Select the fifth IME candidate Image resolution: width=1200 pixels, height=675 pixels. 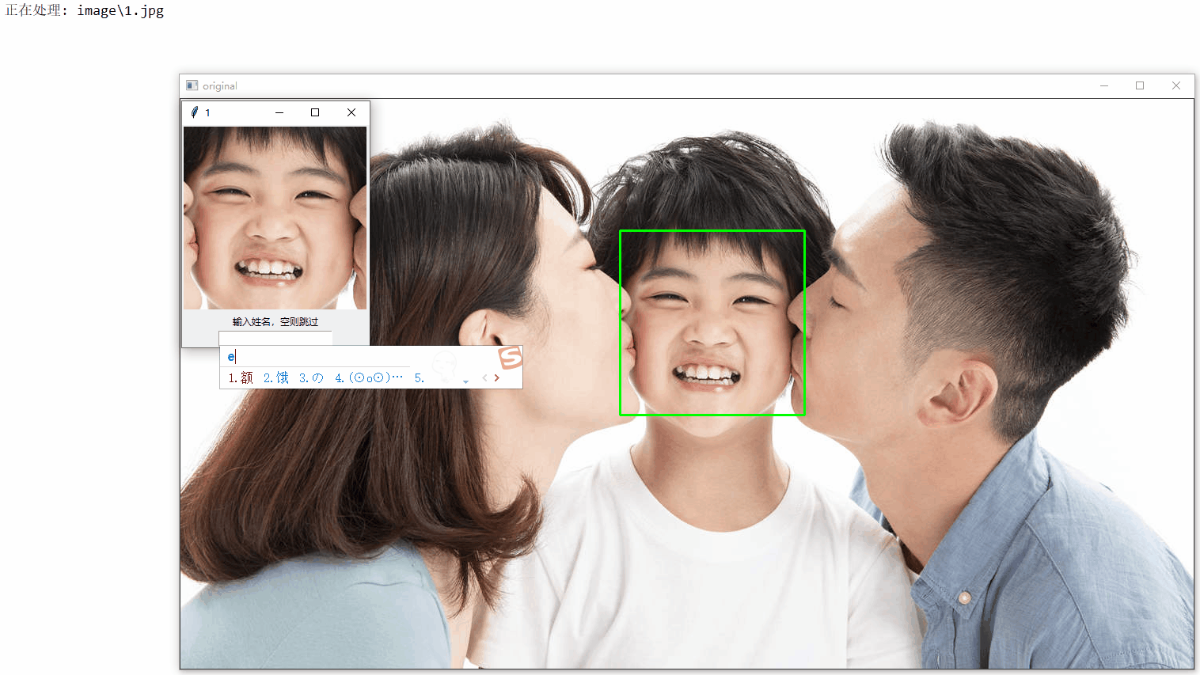(419, 377)
